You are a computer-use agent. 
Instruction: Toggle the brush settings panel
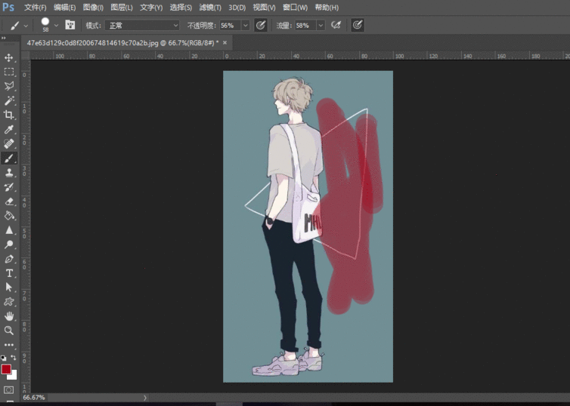click(70, 25)
